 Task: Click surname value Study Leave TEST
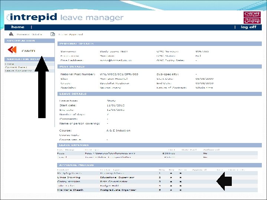tap(114, 51)
